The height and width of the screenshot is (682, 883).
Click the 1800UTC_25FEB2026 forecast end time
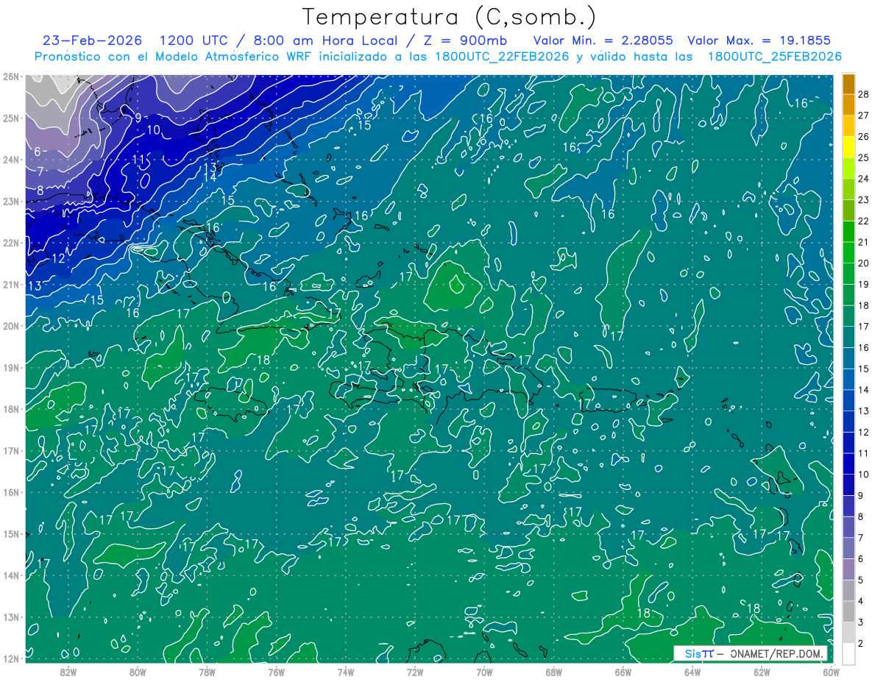[x=774, y=57]
